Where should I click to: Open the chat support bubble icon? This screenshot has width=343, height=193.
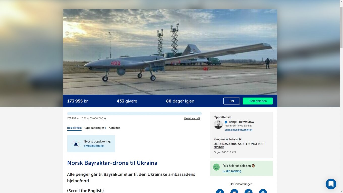click(x=331, y=184)
